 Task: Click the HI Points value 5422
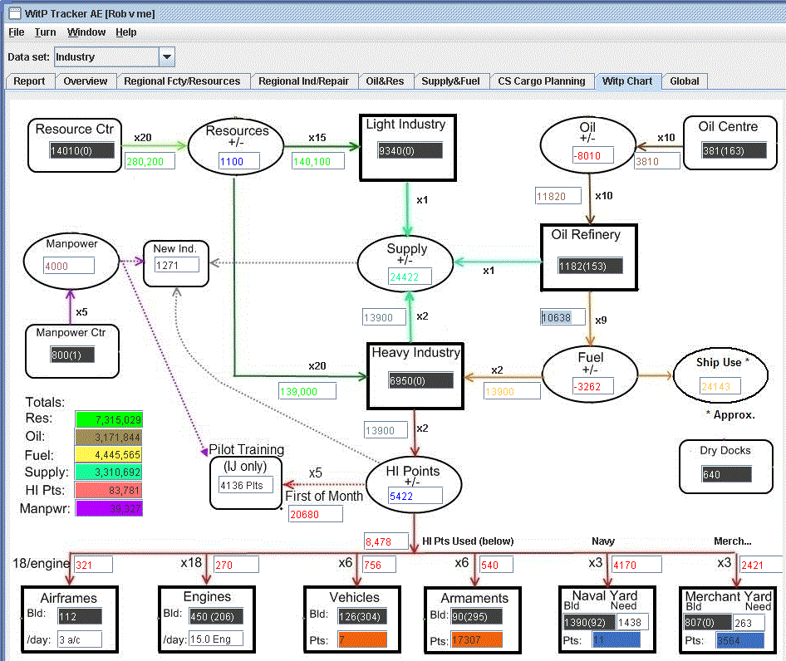pos(415,496)
